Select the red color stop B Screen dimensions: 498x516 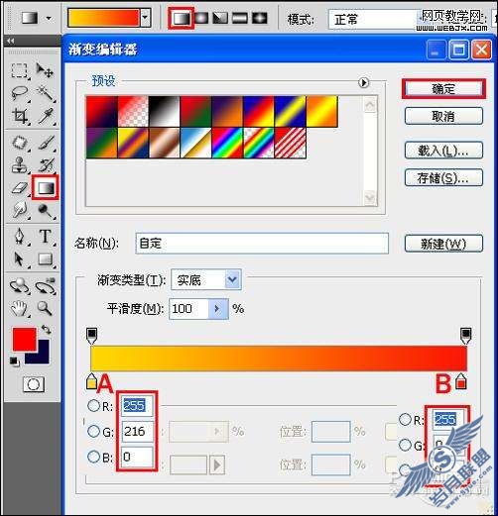point(460,381)
